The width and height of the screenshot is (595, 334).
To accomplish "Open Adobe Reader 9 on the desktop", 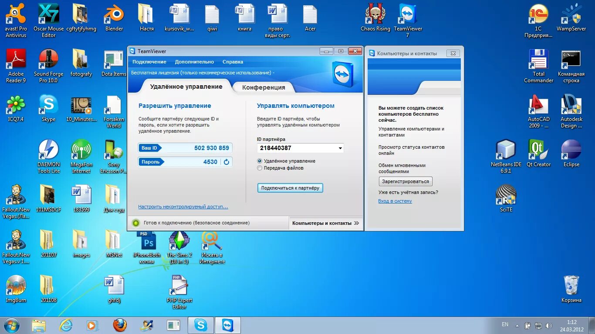I will tap(16, 66).
